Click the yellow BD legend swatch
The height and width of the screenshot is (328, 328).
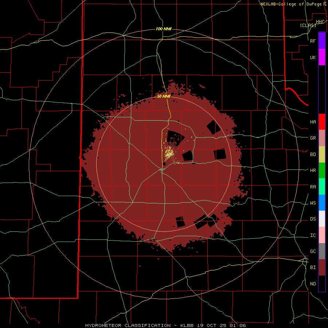point(322,155)
